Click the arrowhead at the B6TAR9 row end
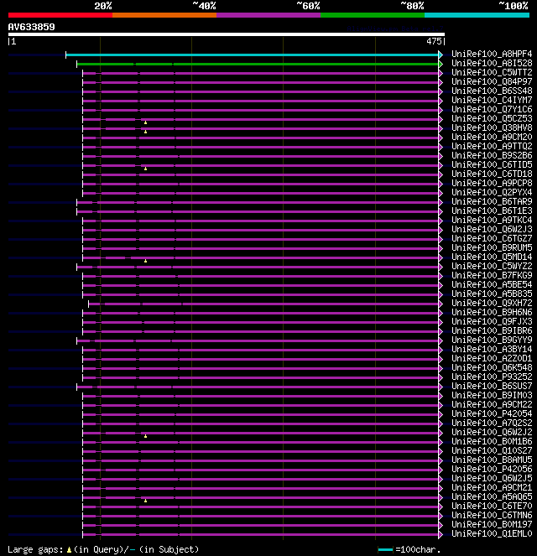The image size is (537, 556). pos(441,202)
